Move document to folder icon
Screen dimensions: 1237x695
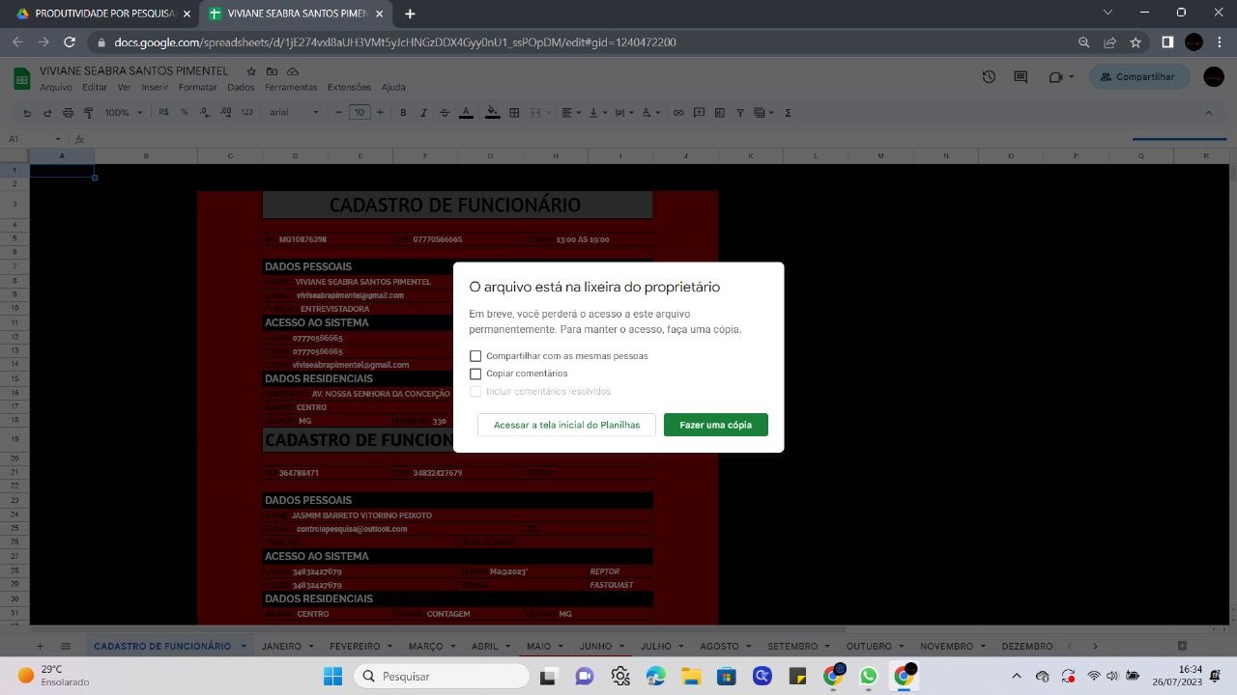tap(272, 71)
